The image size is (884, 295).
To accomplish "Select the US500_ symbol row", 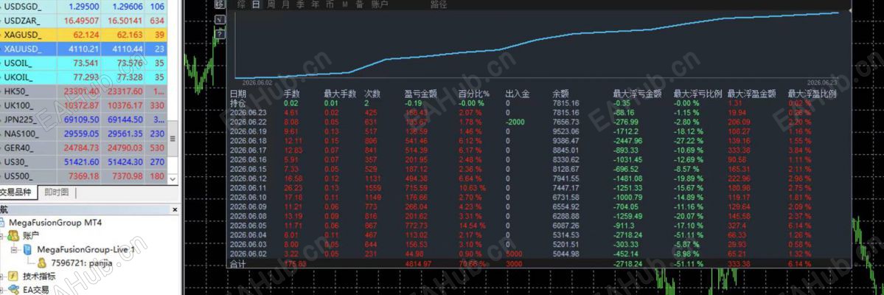I will [x=85, y=176].
